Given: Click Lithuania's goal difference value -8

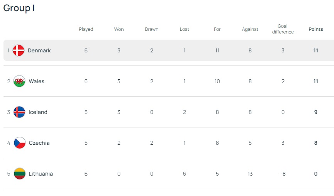Looking at the screenshot, I should point(283,174).
